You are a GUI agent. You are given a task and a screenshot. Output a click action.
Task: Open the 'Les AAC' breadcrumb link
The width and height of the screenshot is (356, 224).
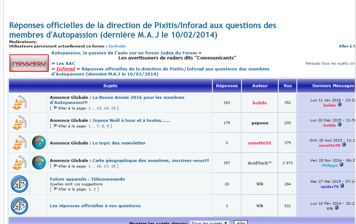click(66, 63)
